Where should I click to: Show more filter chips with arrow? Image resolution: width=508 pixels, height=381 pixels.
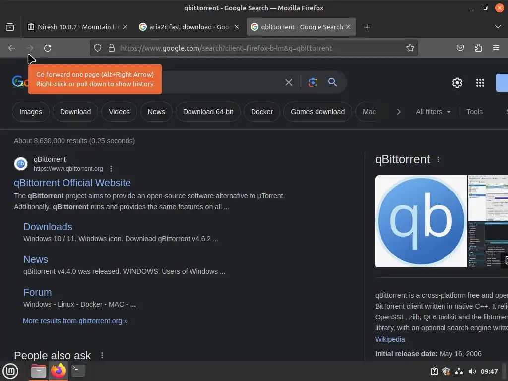coord(399,112)
